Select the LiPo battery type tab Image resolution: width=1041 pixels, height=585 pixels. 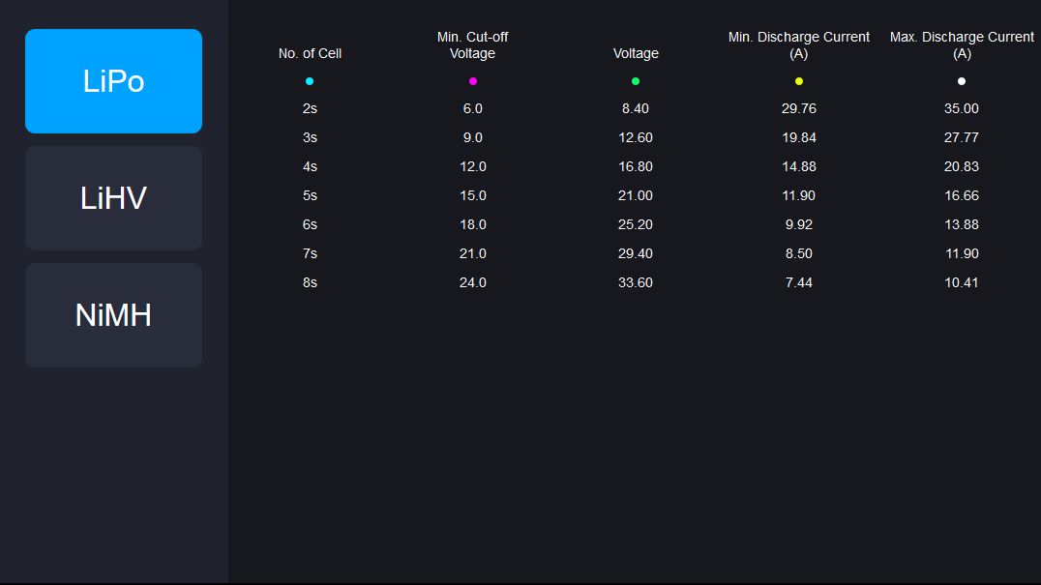tap(113, 81)
